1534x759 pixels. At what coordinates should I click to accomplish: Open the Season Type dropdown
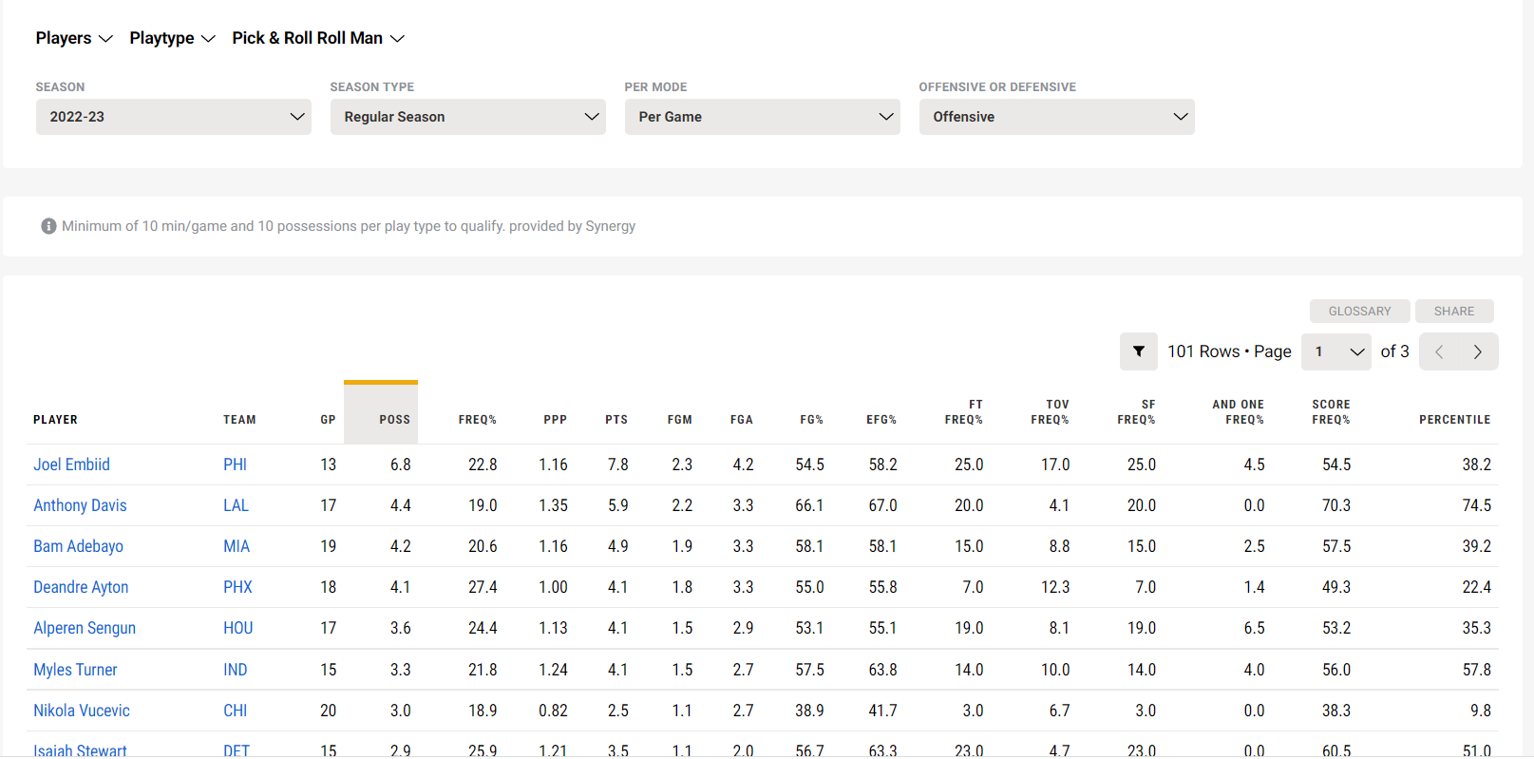tap(468, 117)
